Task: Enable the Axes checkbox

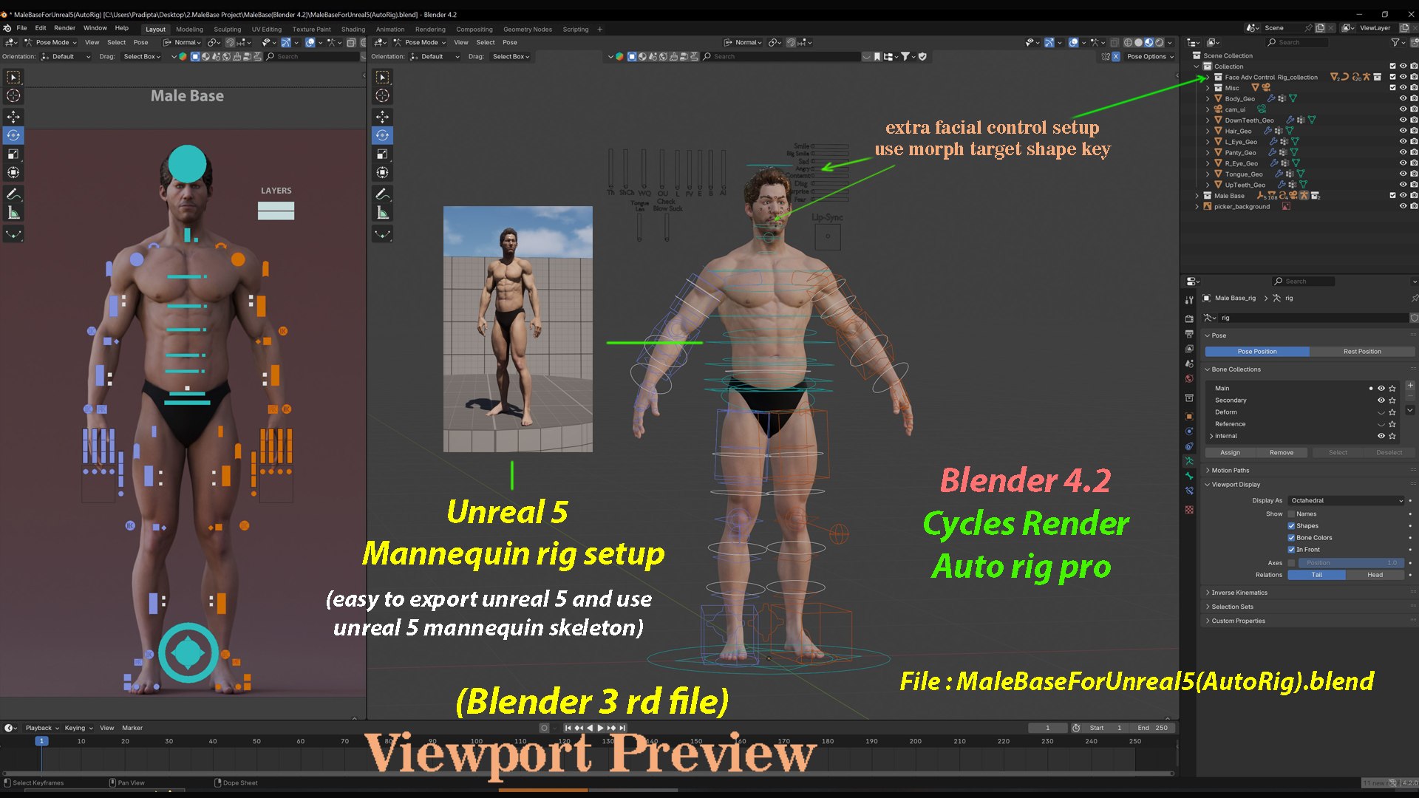Action: (1291, 563)
